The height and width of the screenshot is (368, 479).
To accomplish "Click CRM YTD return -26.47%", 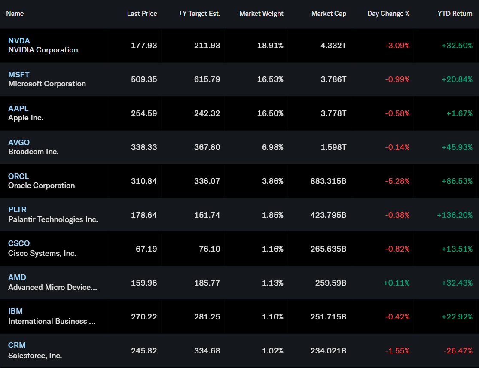I will pyautogui.click(x=458, y=350).
